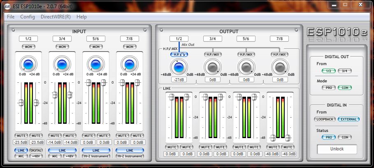Mute the left channel of output 5/6
Screen dimensions: 374x168
click(239, 147)
